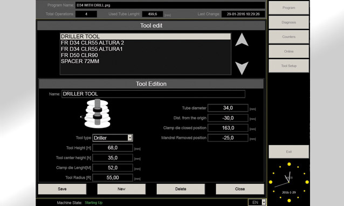Viewport: 344px width, 206px height.
Task: Expand the EN language selector
Action: tap(264, 202)
